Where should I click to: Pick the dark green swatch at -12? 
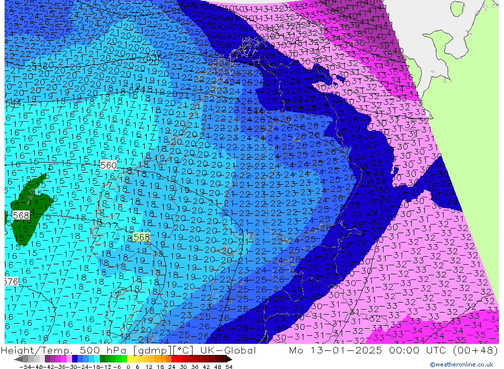pyautogui.click(x=102, y=359)
